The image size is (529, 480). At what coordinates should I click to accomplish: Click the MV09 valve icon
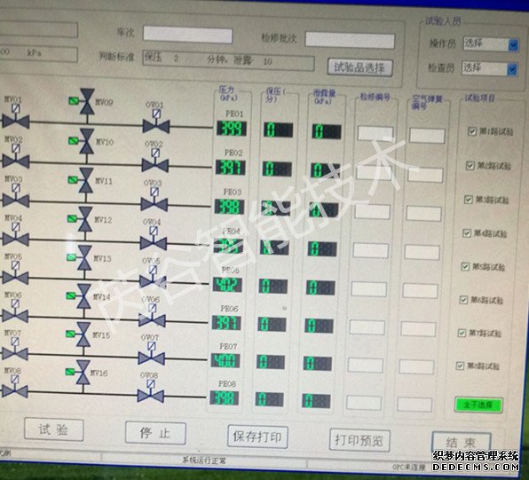pos(87,101)
